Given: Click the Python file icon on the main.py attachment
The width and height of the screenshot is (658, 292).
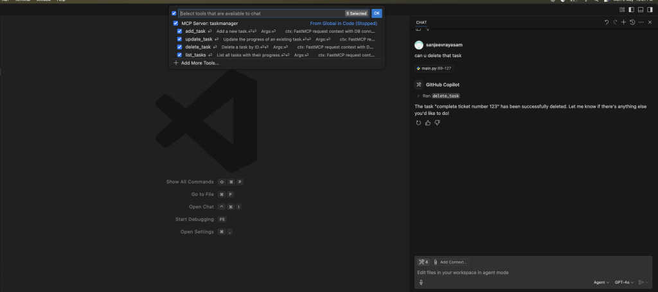Looking at the screenshot, I should [x=418, y=68].
